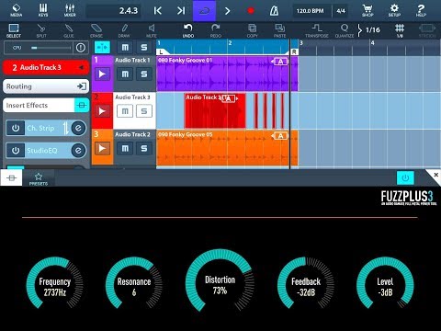Start recording with red record button
Image resolution: width=441 pixels, height=331 pixels.
pyautogui.click(x=251, y=11)
